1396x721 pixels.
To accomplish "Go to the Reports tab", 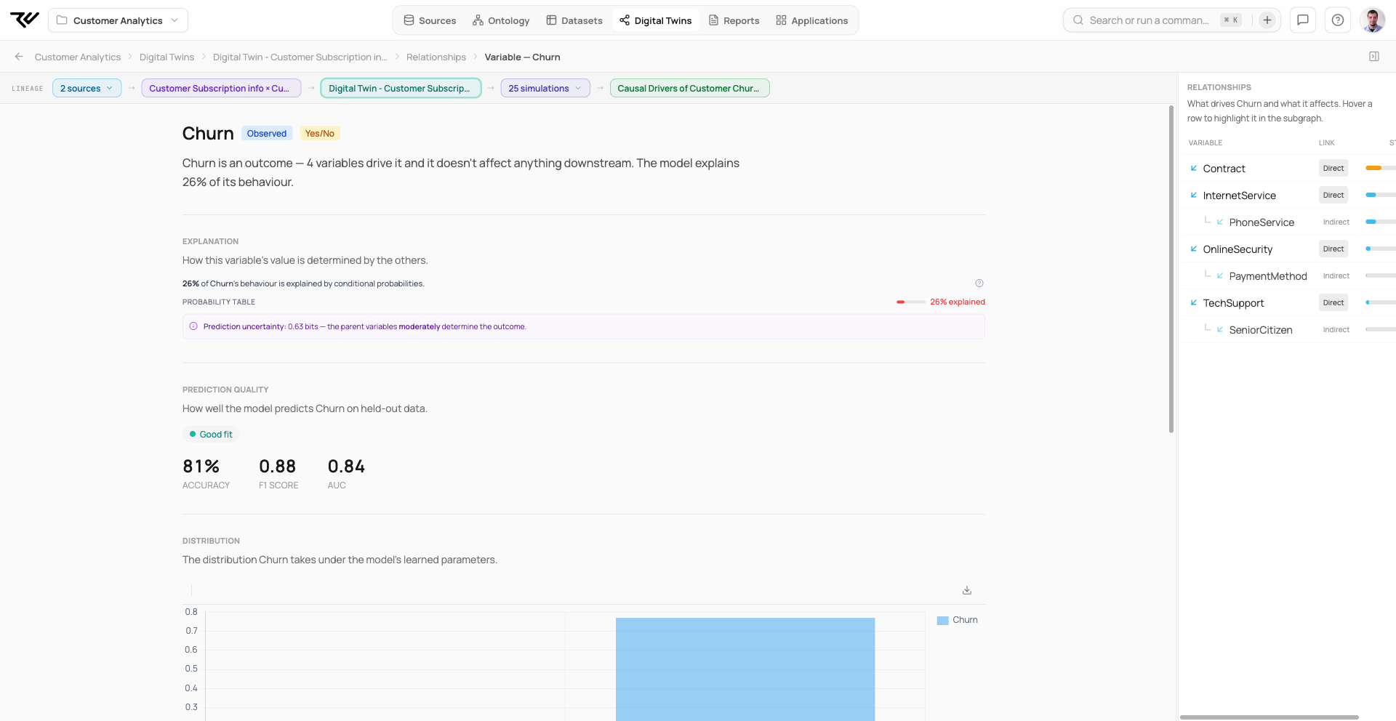I will point(734,20).
